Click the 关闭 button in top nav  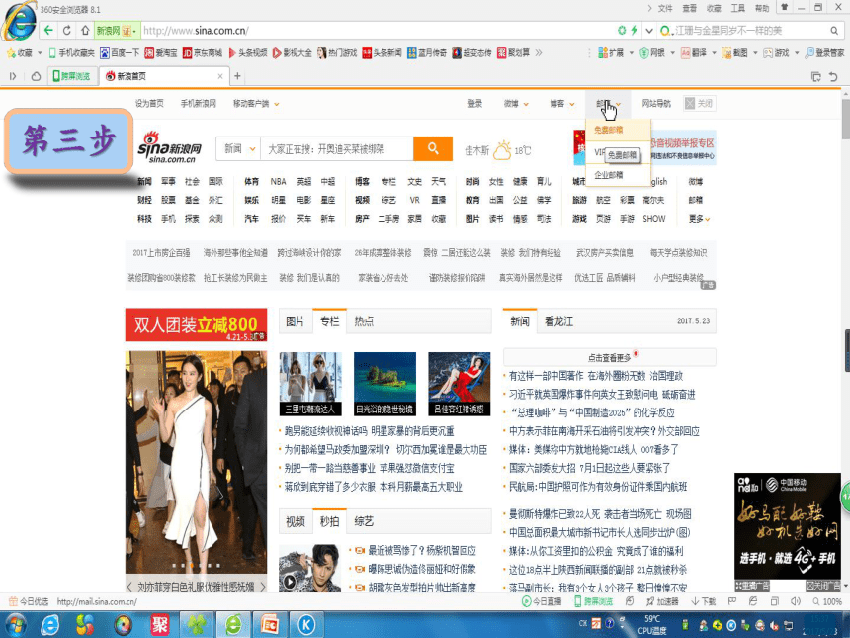click(x=700, y=104)
